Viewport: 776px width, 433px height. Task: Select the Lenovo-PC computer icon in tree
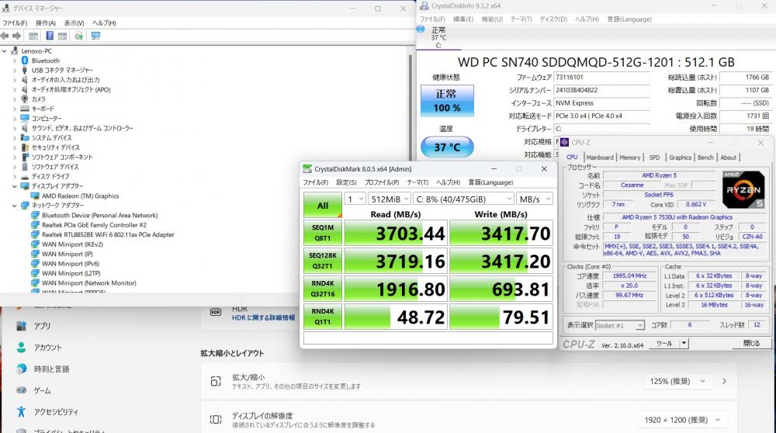coord(14,51)
